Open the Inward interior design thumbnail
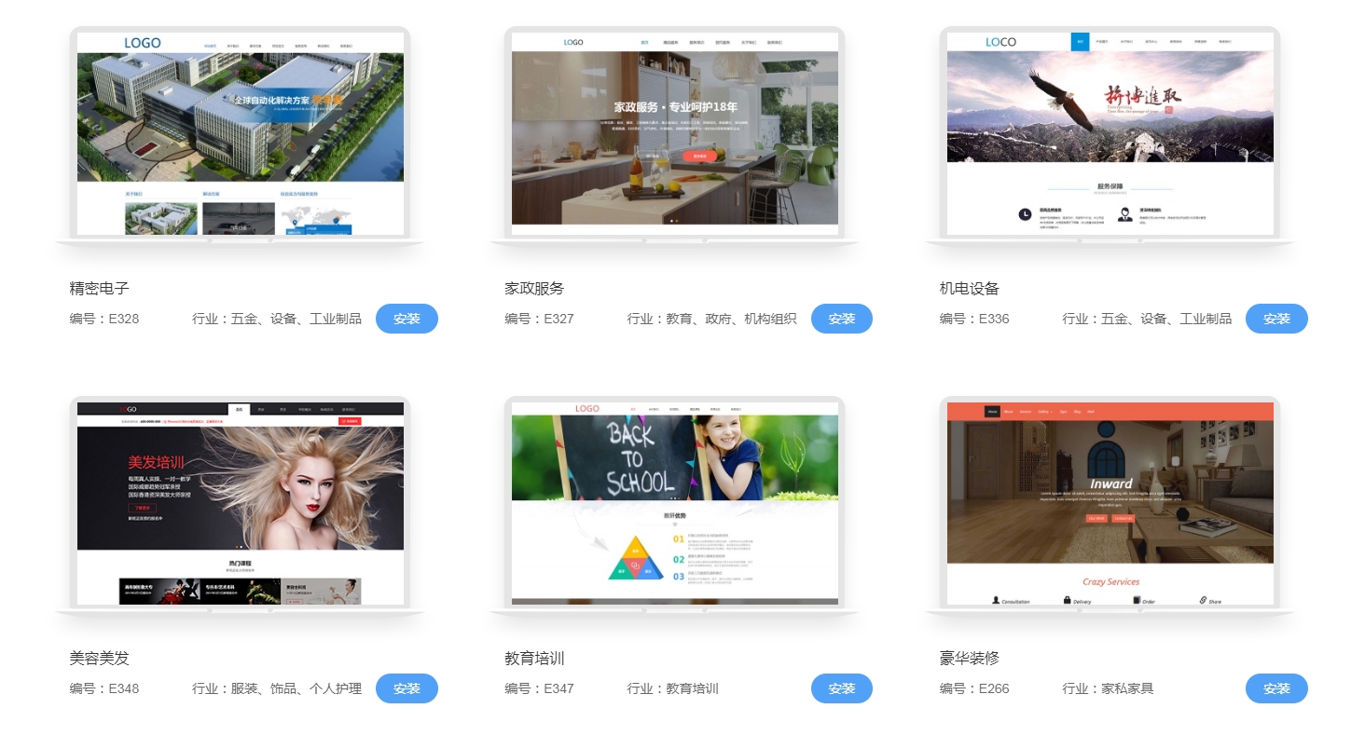The height and width of the screenshot is (749, 1365). [x=1110, y=503]
